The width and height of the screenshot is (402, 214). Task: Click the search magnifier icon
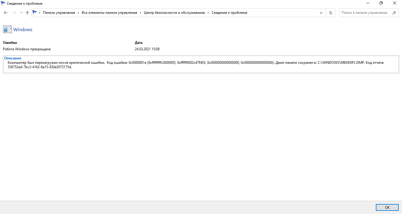click(394, 13)
